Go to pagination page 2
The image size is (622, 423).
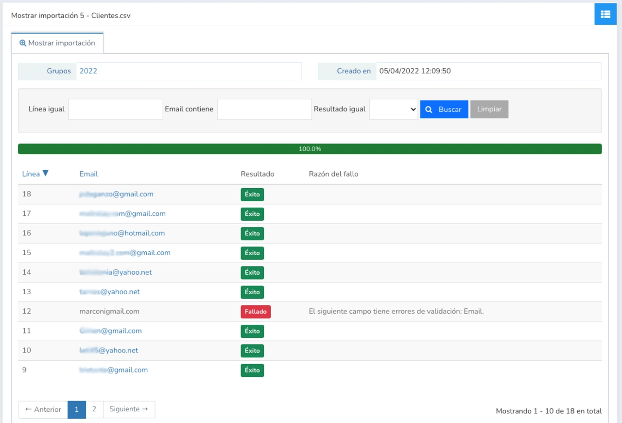click(94, 409)
